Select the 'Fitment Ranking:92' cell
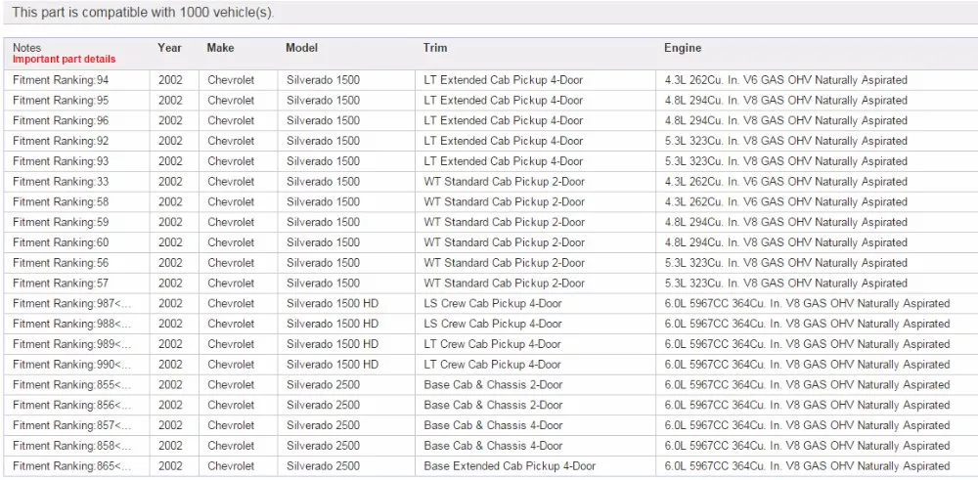The height and width of the screenshot is (480, 978). tap(76, 141)
